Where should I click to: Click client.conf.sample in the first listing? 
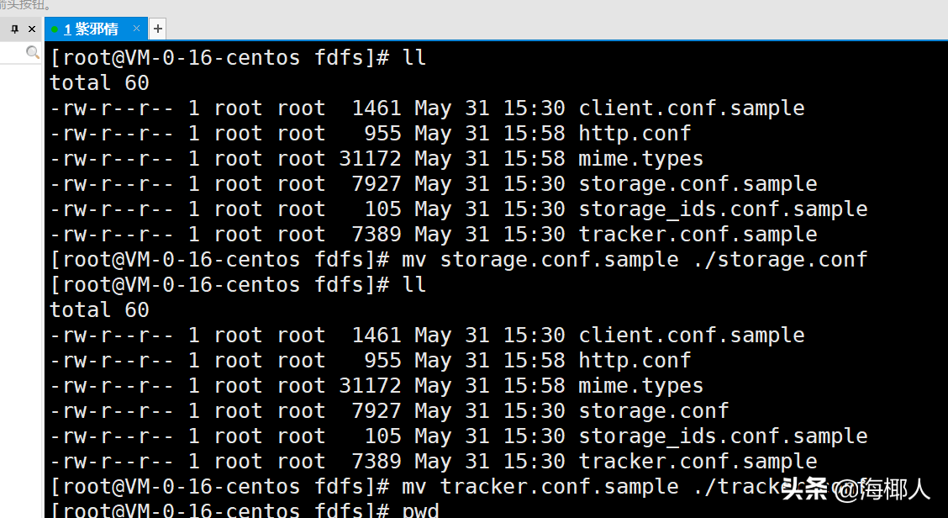(x=691, y=108)
